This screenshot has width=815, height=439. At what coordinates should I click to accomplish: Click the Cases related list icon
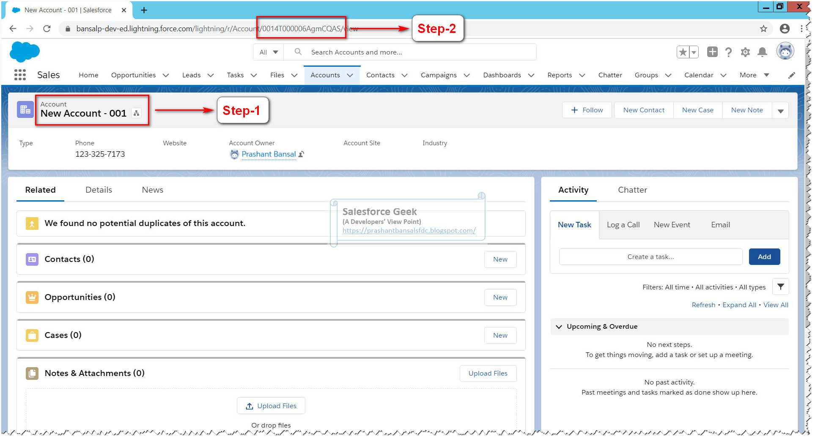coord(32,335)
